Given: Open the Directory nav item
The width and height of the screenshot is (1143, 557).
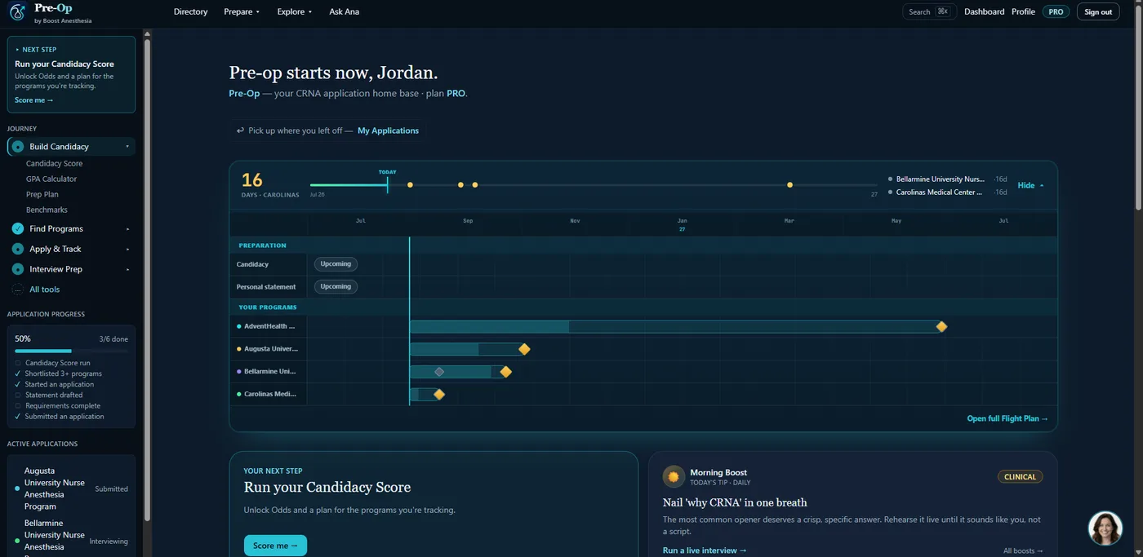Looking at the screenshot, I should pyautogui.click(x=190, y=11).
